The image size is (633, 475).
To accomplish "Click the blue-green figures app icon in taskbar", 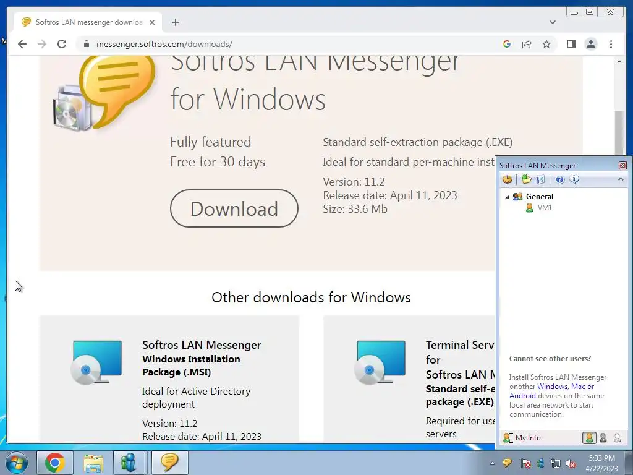I will (129, 463).
